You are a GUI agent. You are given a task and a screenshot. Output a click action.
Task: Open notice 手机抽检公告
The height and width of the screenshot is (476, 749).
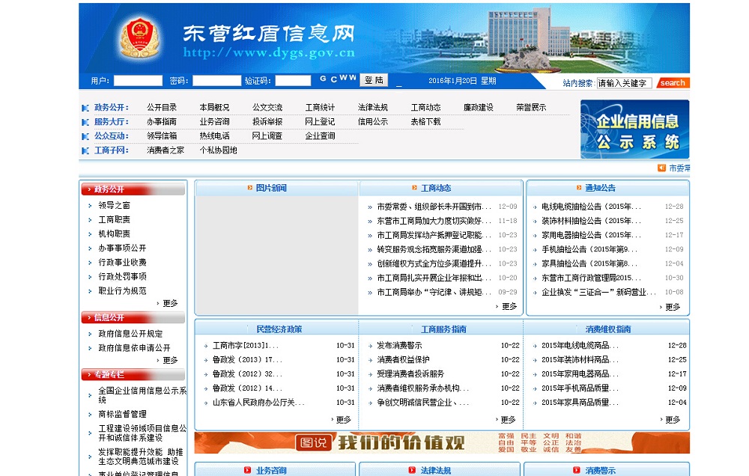[589, 249]
